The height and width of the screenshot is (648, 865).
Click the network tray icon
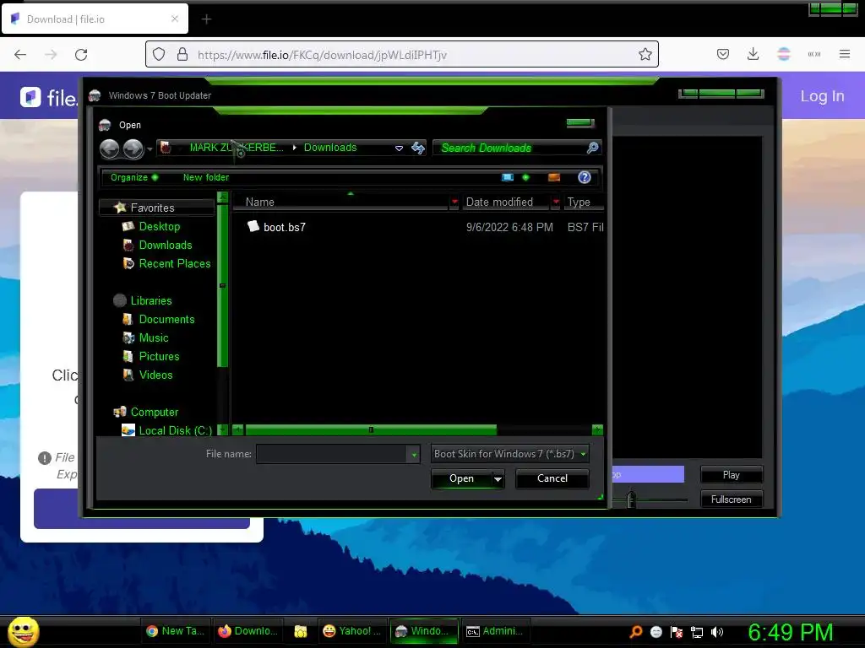(x=697, y=632)
